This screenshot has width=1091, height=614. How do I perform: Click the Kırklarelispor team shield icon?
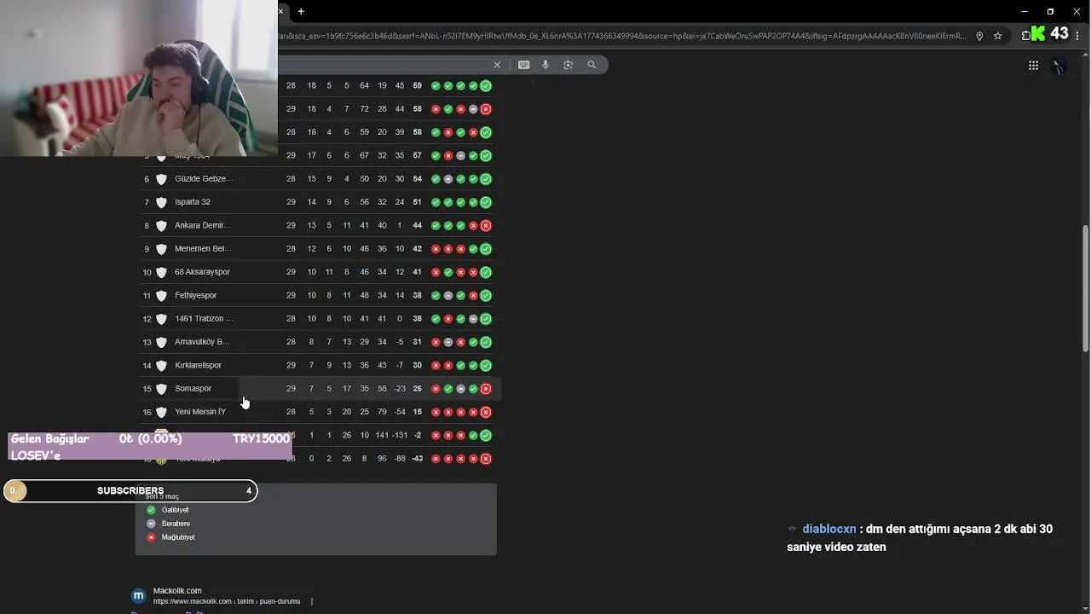[161, 365]
